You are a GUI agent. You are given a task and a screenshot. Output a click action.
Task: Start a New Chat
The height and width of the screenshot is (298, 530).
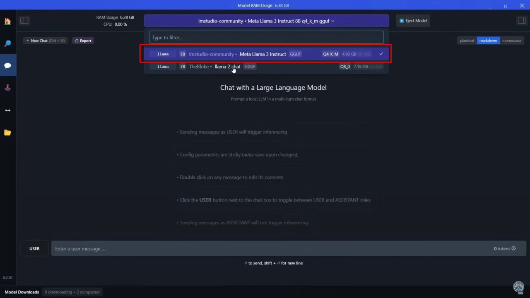46,41
